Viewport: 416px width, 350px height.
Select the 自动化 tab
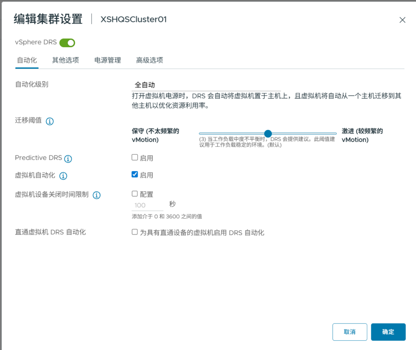(27, 60)
